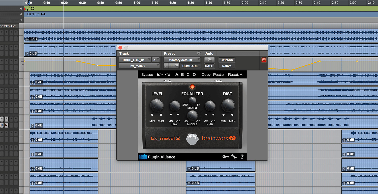Click the DIST knob
378x194 pixels.
[x=228, y=105]
